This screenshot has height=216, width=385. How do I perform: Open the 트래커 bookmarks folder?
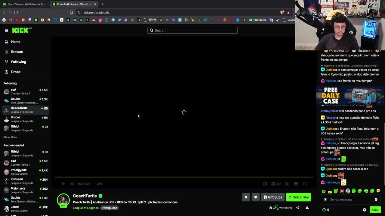150,20
